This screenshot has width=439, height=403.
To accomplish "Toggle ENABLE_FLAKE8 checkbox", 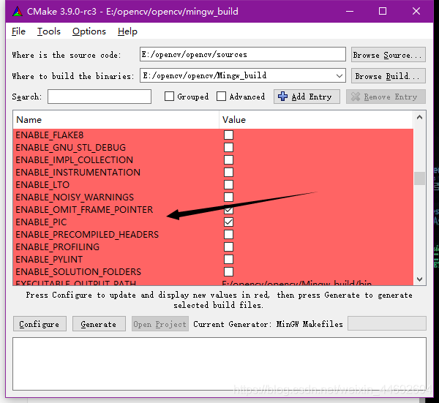I will point(228,135).
